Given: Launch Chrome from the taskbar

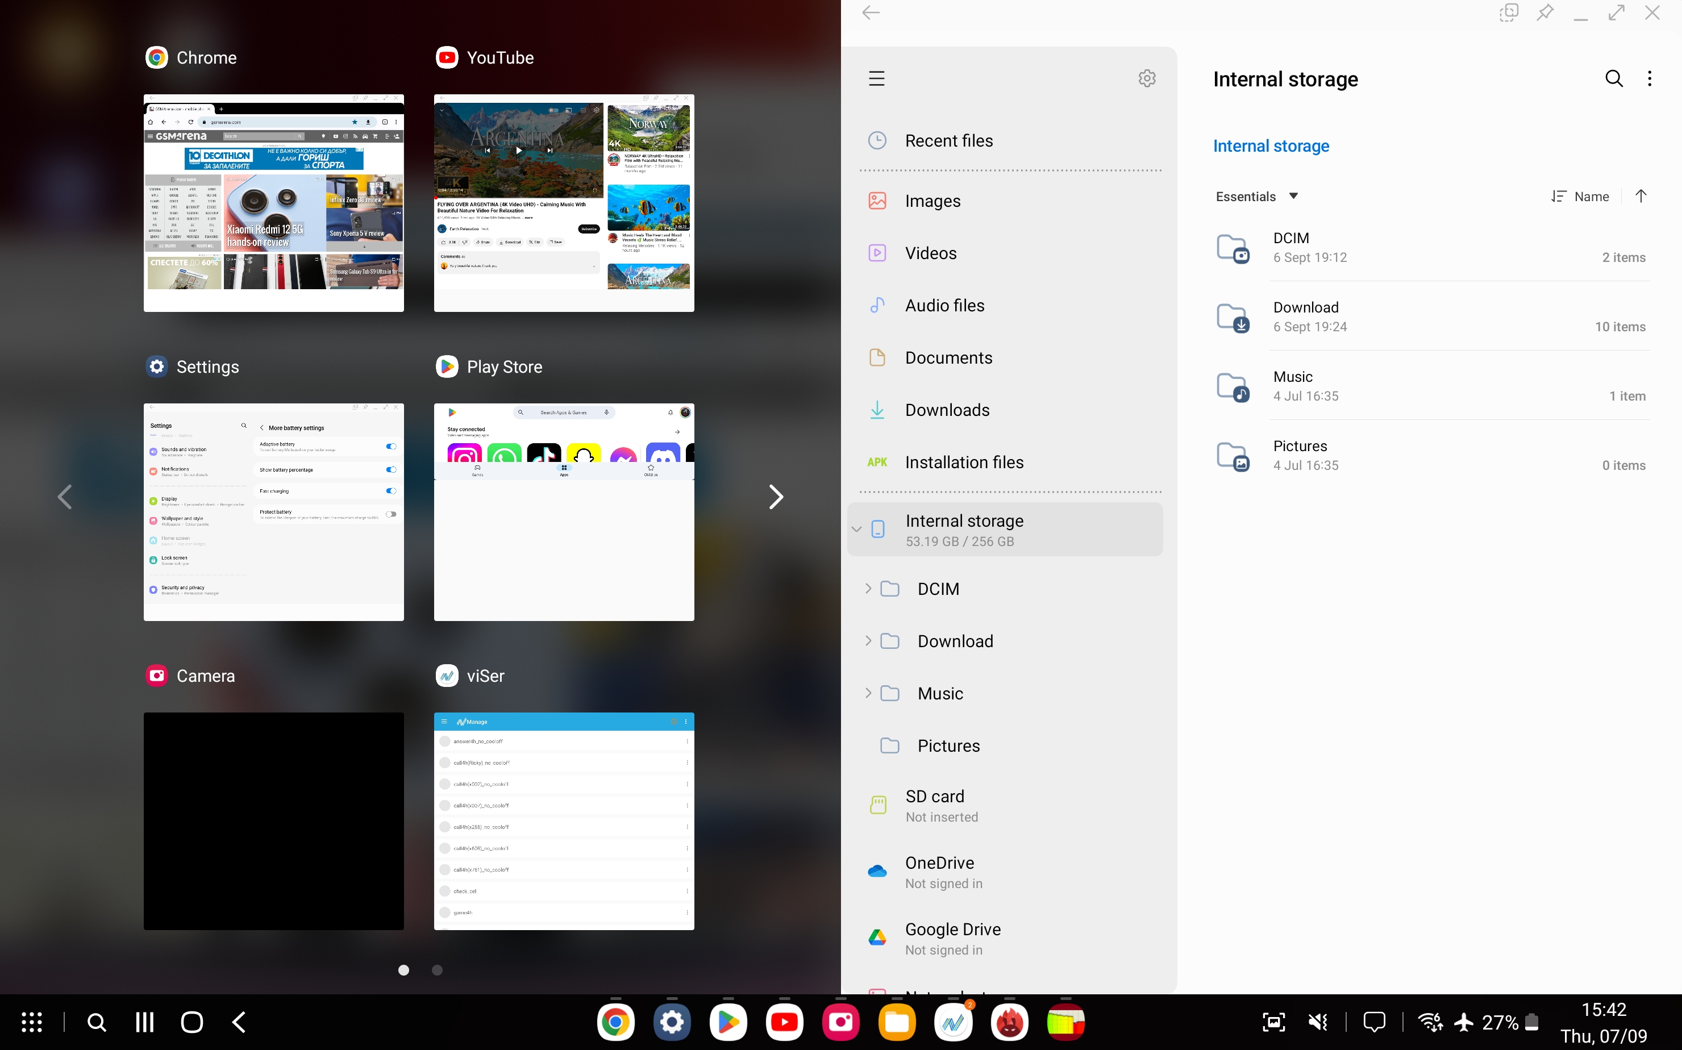Looking at the screenshot, I should 615,1022.
